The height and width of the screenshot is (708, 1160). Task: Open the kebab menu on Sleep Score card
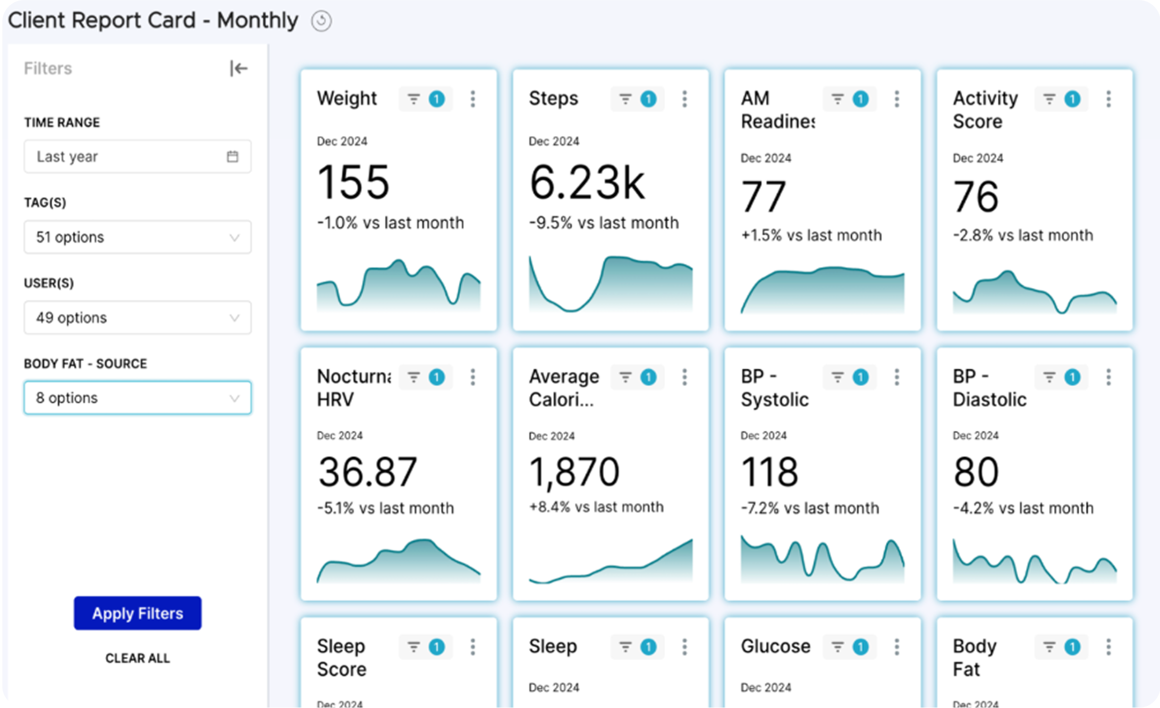pyautogui.click(x=472, y=647)
